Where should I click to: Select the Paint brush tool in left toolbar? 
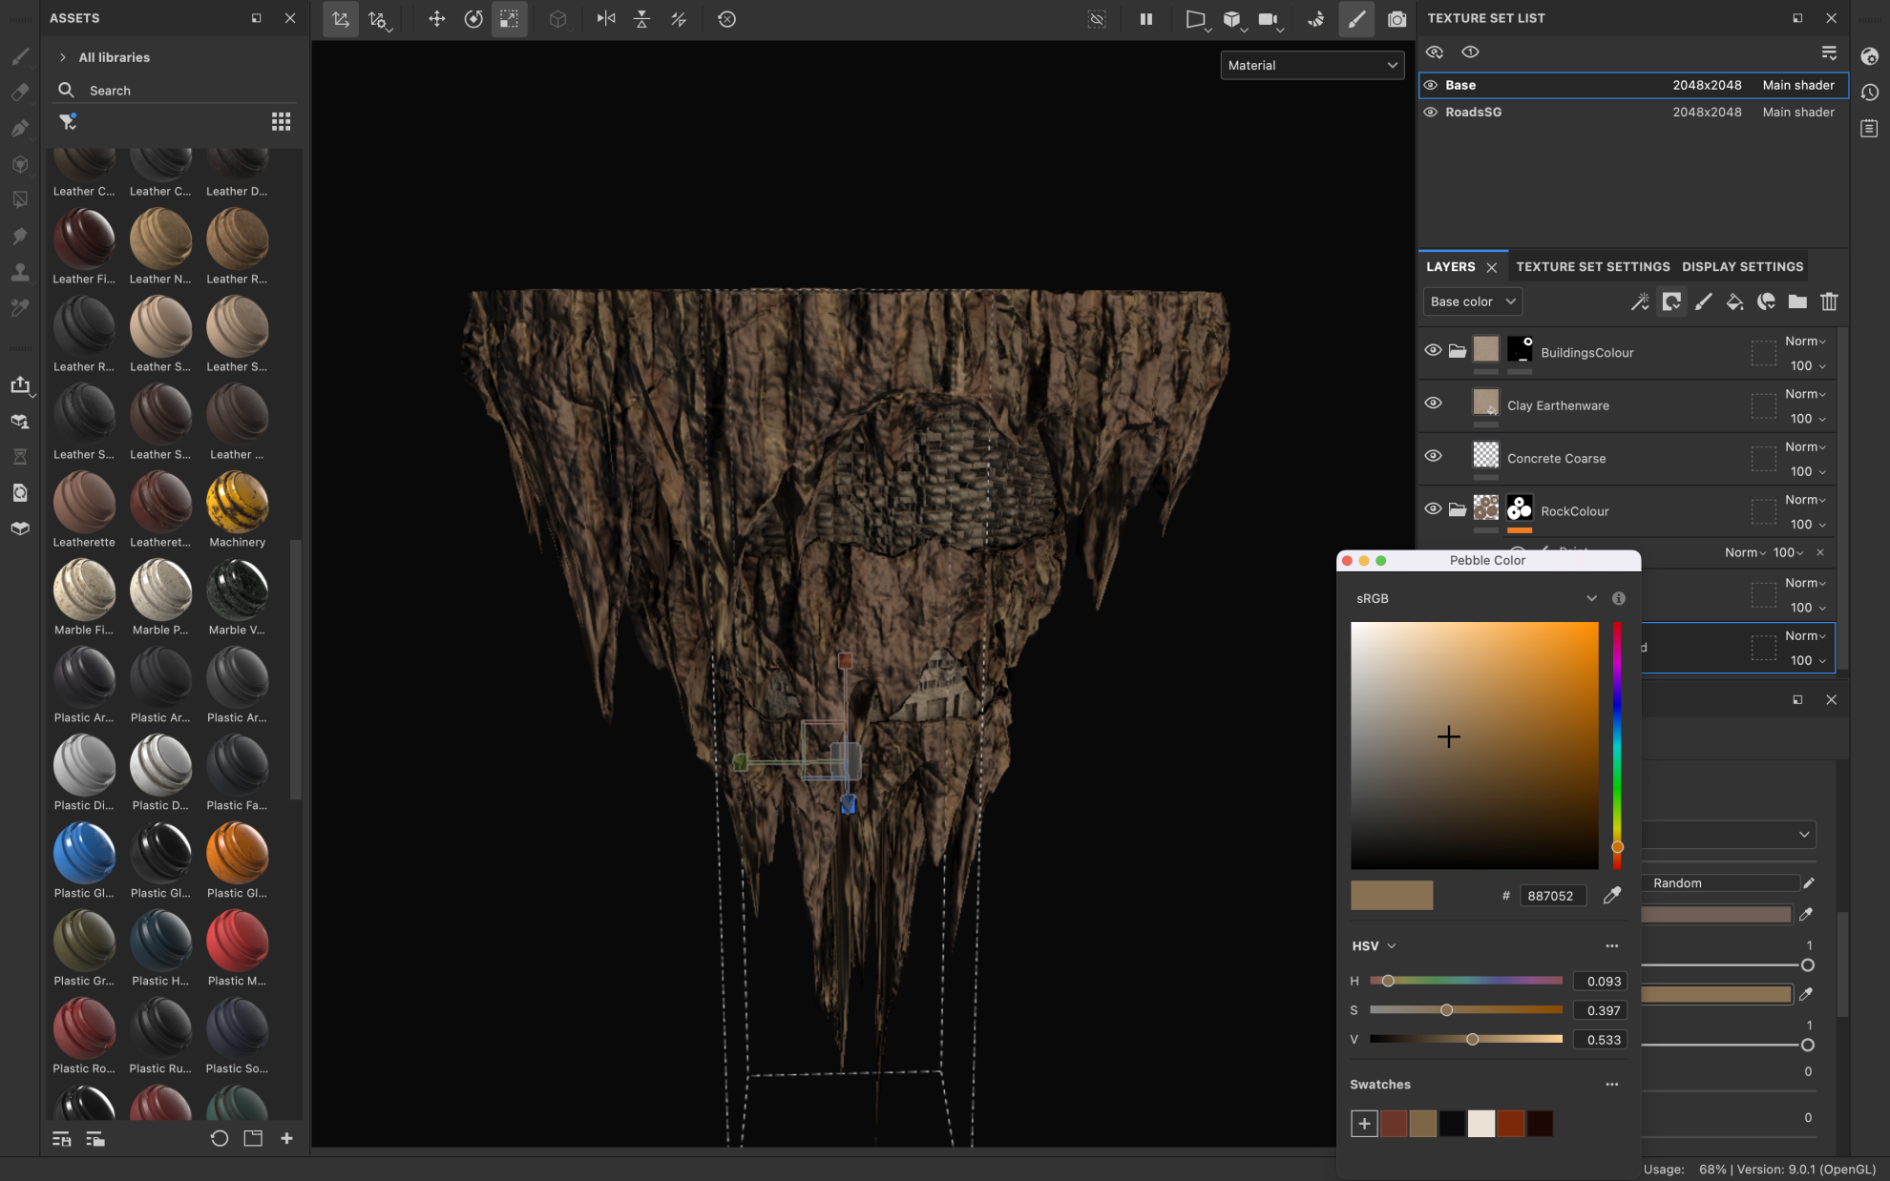tap(20, 56)
